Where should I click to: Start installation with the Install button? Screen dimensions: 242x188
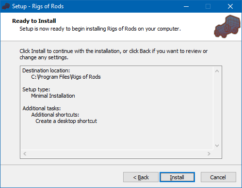177,177
